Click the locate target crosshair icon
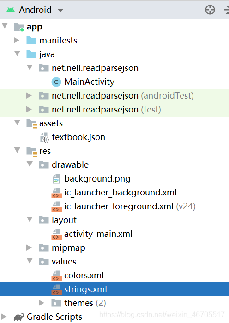 click(x=210, y=10)
